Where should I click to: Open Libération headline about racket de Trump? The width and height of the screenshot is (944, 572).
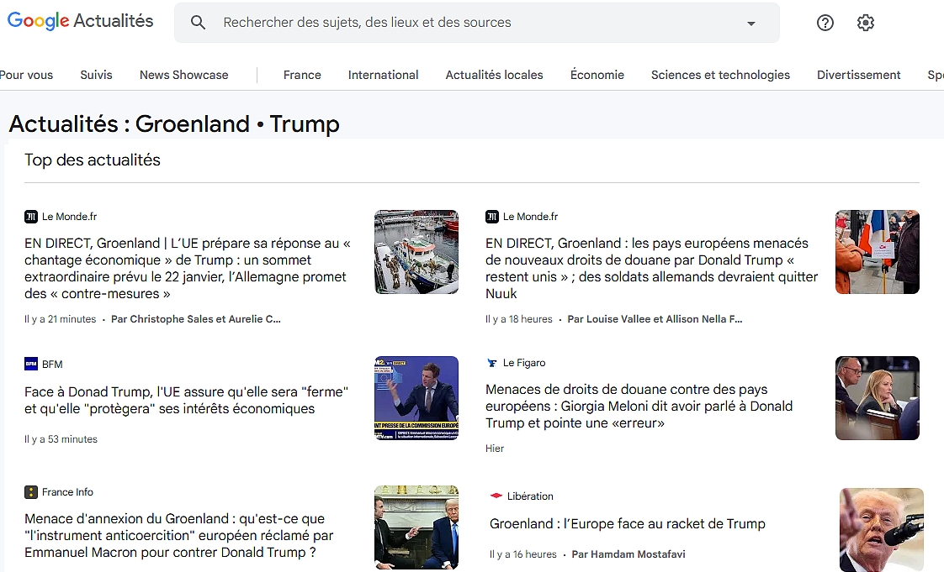(x=627, y=524)
